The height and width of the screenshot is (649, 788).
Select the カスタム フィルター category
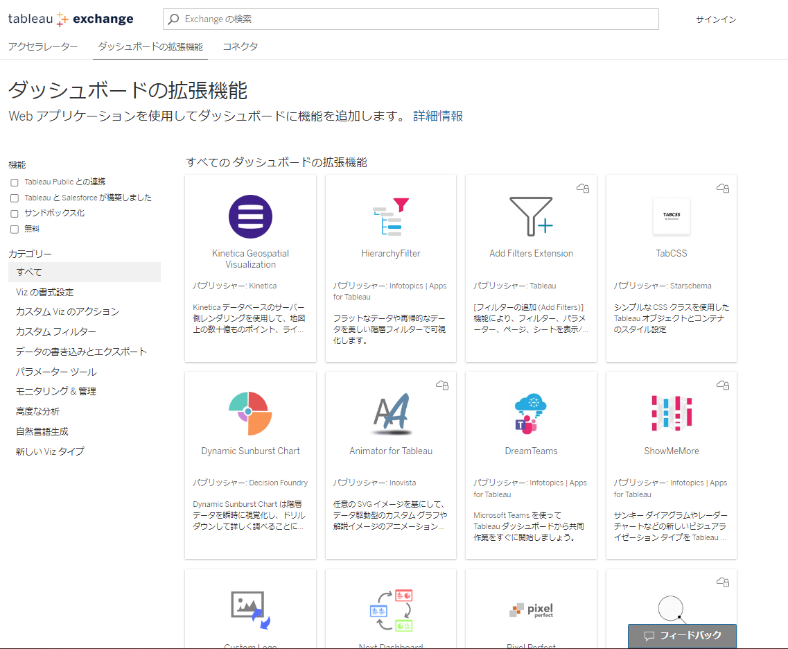pyautogui.click(x=56, y=332)
